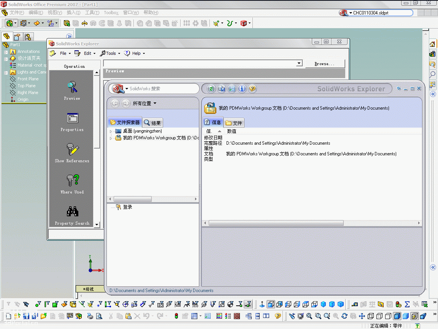
Task: Click the file explorer horizontal scrollbar thumb
Action: [x=133, y=199]
